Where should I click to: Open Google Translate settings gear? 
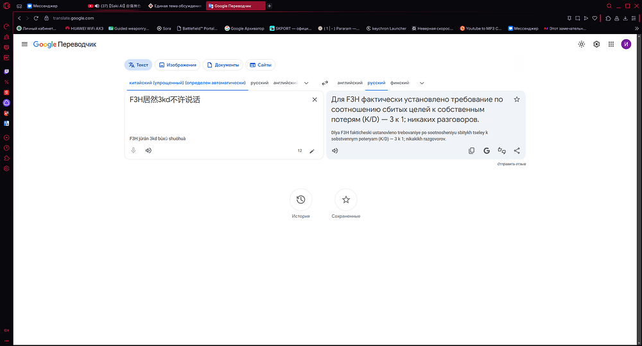(x=596, y=44)
